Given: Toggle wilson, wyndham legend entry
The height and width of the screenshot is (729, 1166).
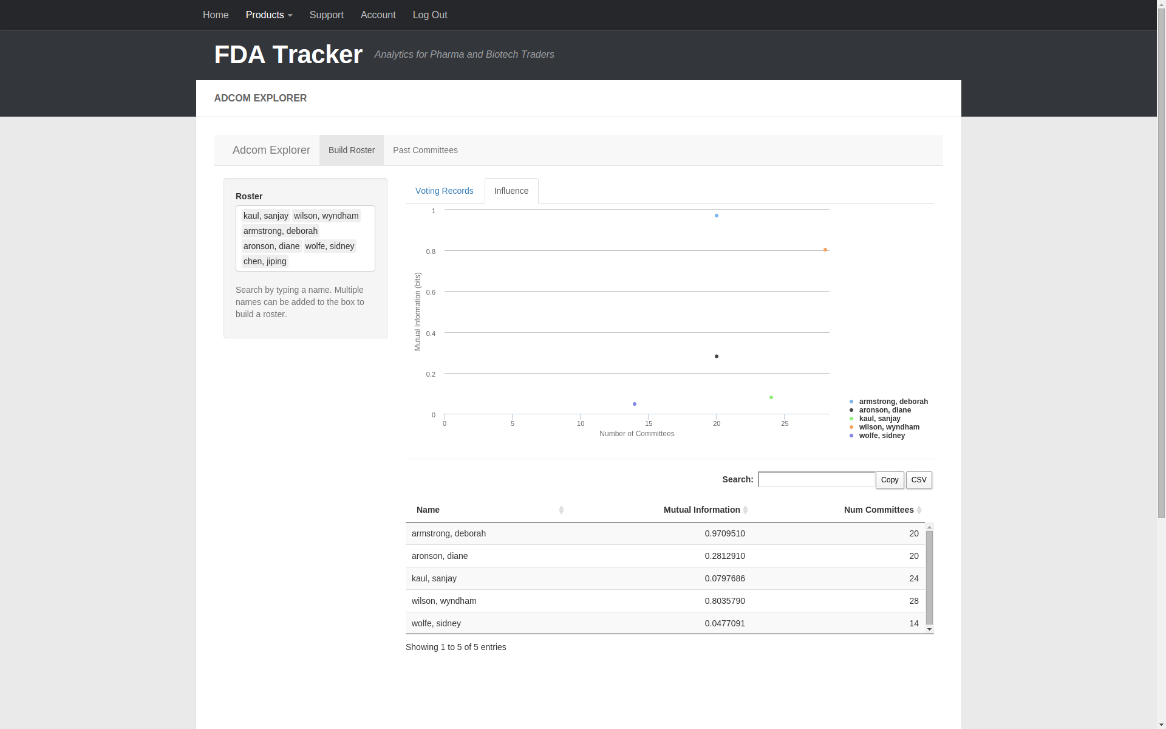Looking at the screenshot, I should pyautogui.click(x=884, y=427).
